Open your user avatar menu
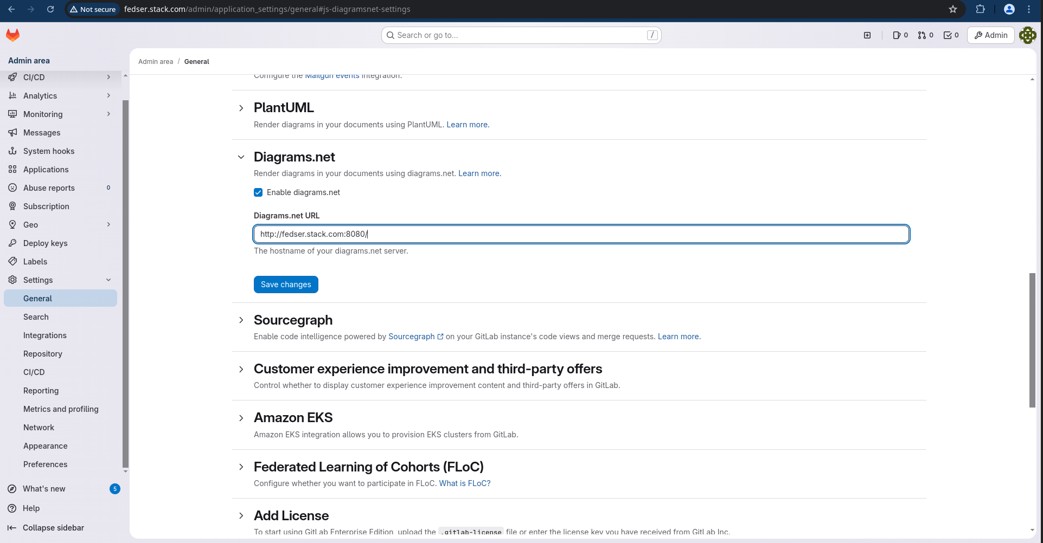The width and height of the screenshot is (1043, 543). pyautogui.click(x=1028, y=35)
